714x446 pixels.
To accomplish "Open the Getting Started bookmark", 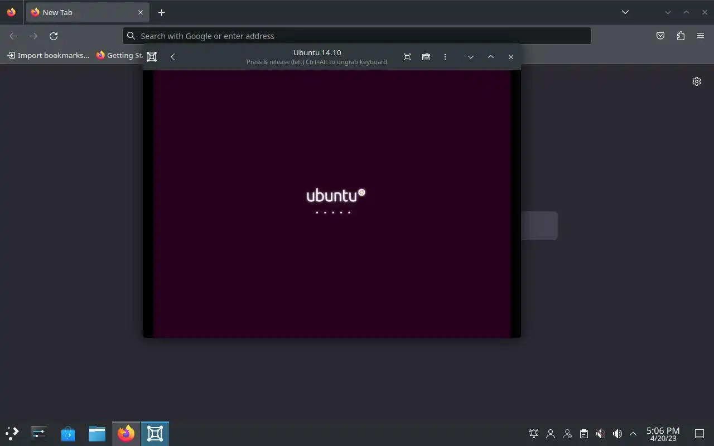I will 119,55.
